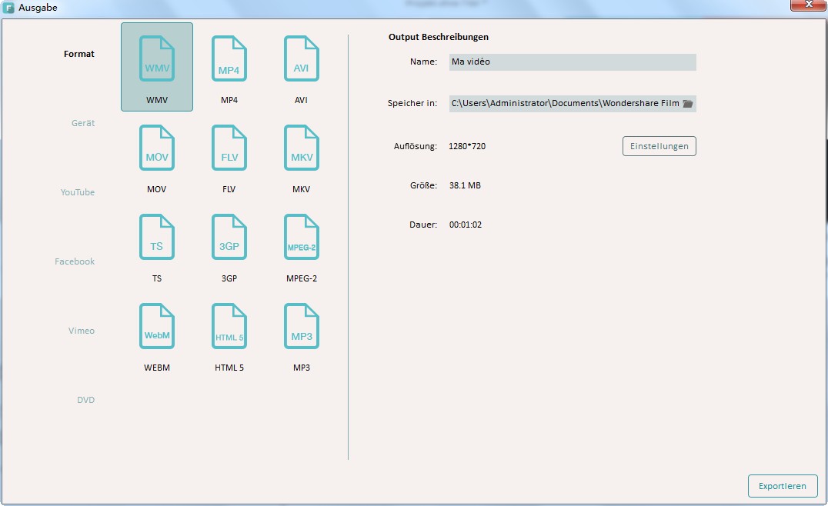This screenshot has height=506, width=828.
Task: Choose the MPEG-2 format icon
Action: 302,237
